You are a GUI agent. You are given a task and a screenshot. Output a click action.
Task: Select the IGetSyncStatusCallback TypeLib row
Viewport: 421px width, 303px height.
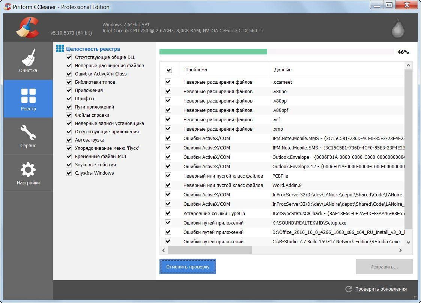point(282,213)
